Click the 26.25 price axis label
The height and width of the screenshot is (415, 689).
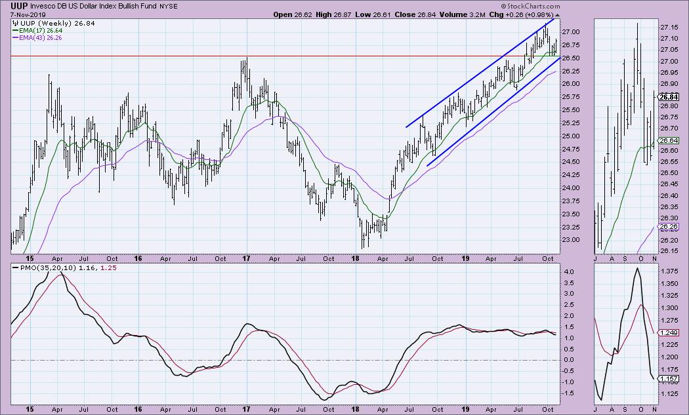pyautogui.click(x=570, y=71)
